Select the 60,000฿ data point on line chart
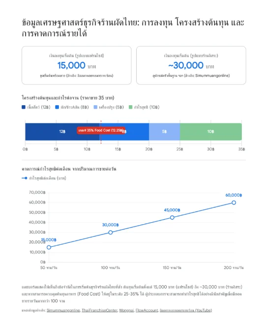 pos(234,203)
